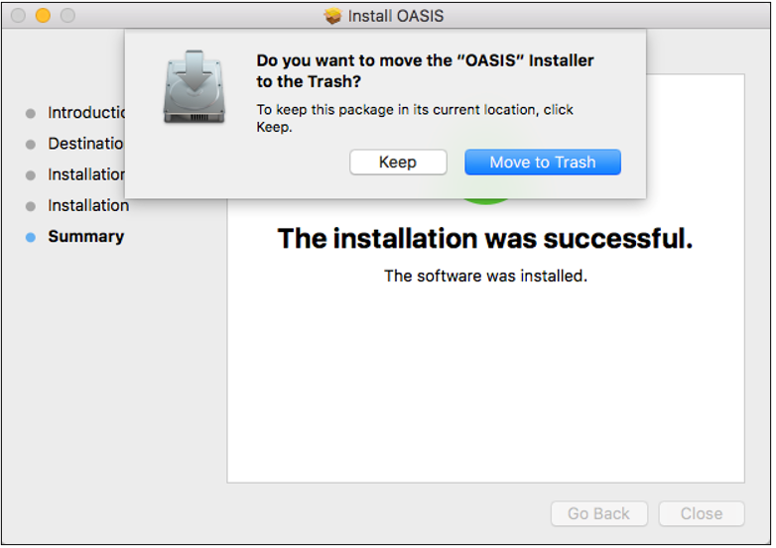This screenshot has height=548, width=776.
Task: Click the blue bullet beside Summary
Action: pyautogui.click(x=30, y=237)
